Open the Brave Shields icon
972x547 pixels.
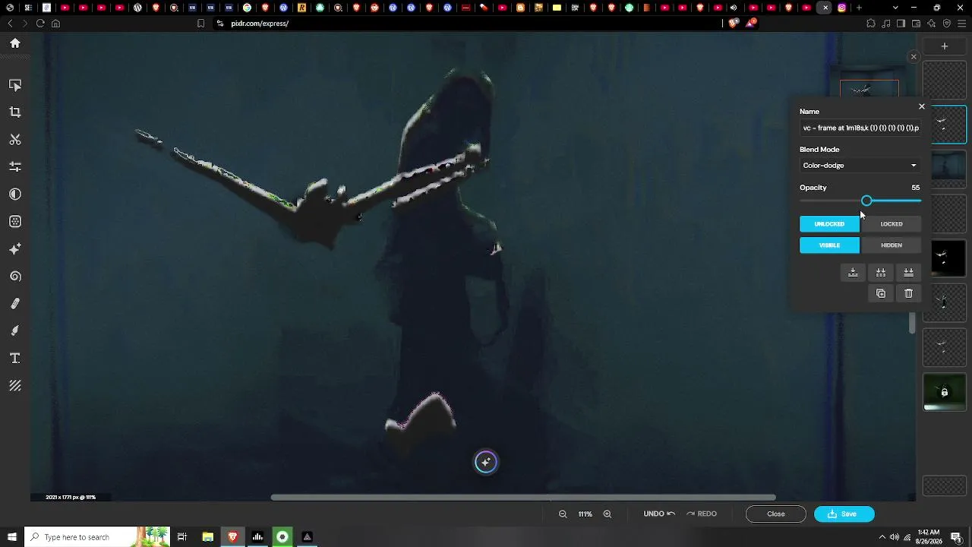click(733, 24)
